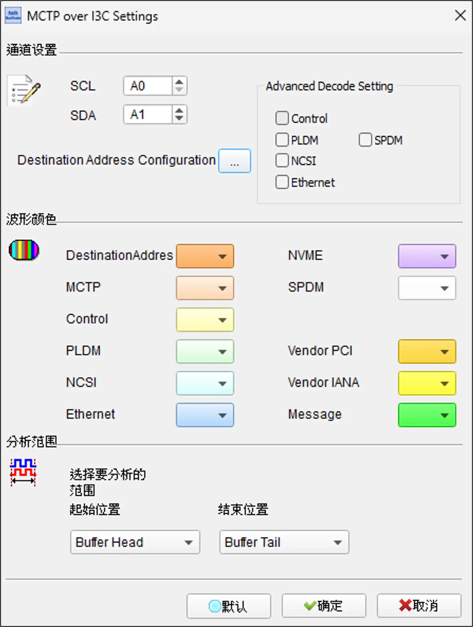Viewport: 473px width, 627px height.
Task: Open Destination Address Configuration ellipsis button
Action: 234,161
